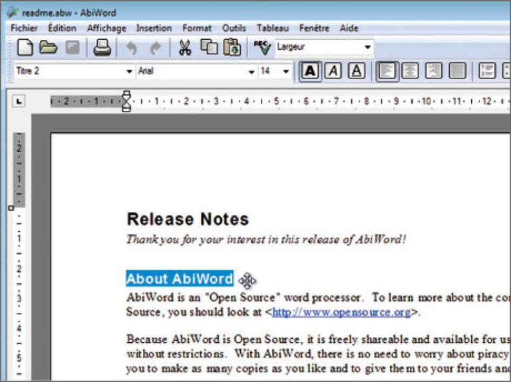Open the Tableau menu
The width and height of the screenshot is (511, 382).
[x=273, y=29]
